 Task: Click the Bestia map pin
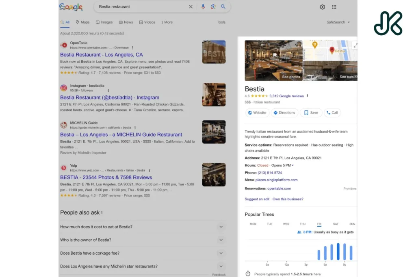point(331,50)
